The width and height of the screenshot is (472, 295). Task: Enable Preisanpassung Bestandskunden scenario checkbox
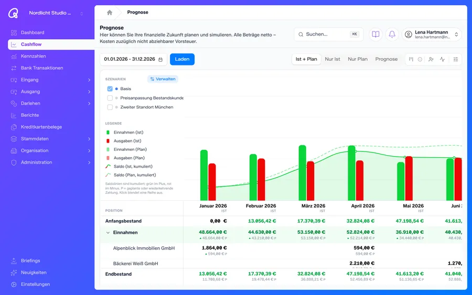(110, 98)
